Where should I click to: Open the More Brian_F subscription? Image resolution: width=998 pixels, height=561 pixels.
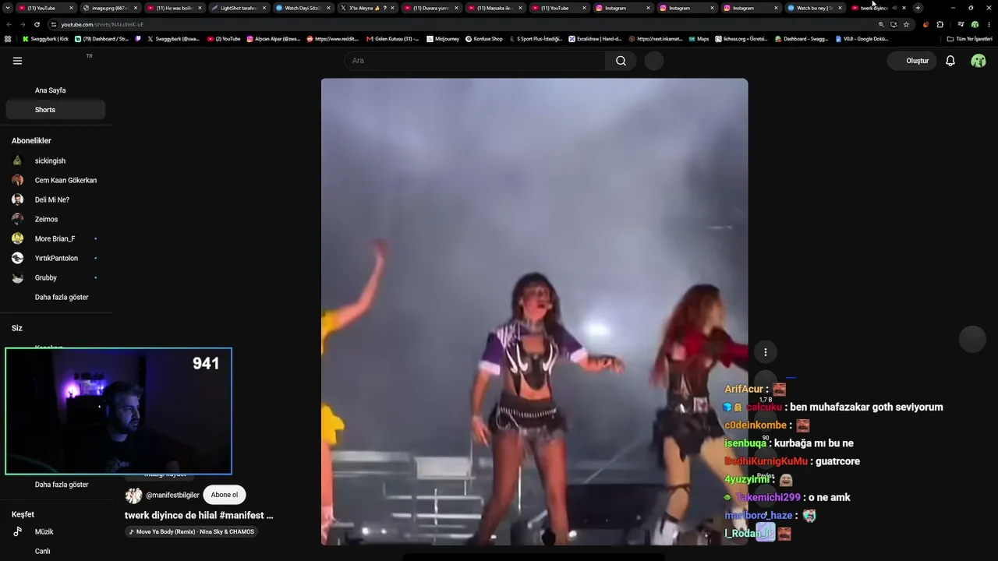coord(55,238)
